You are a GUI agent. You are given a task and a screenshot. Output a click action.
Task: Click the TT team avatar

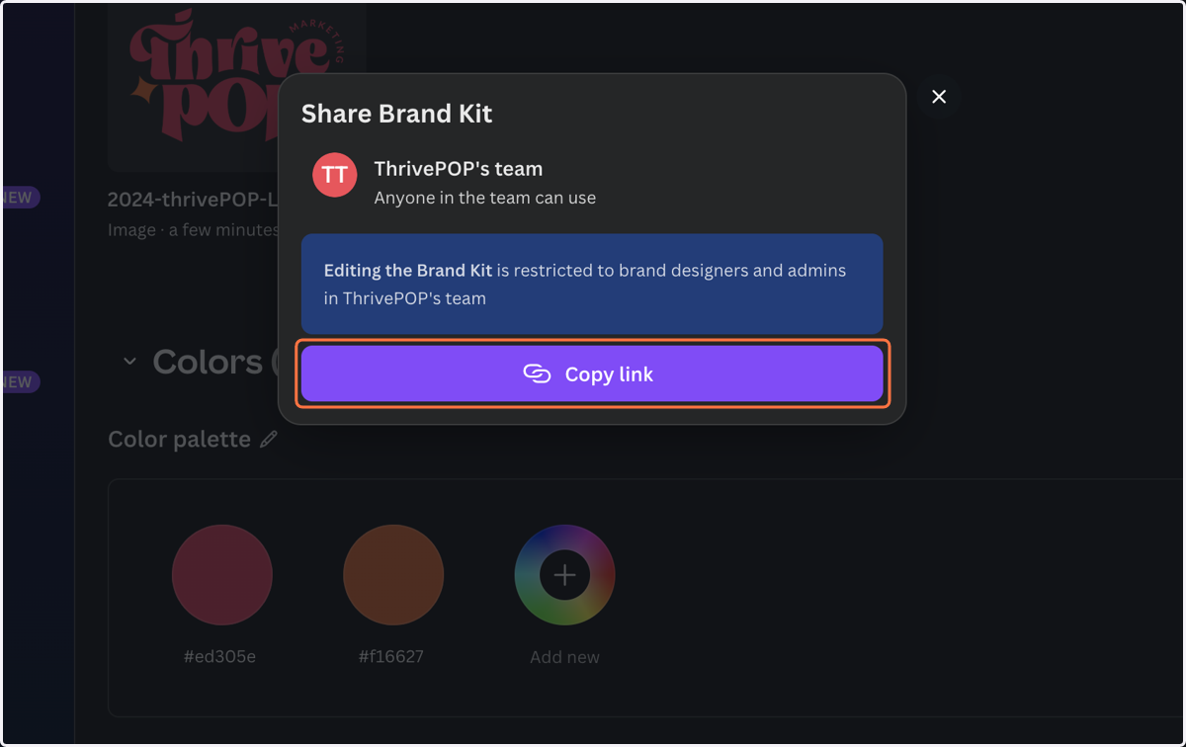(335, 175)
